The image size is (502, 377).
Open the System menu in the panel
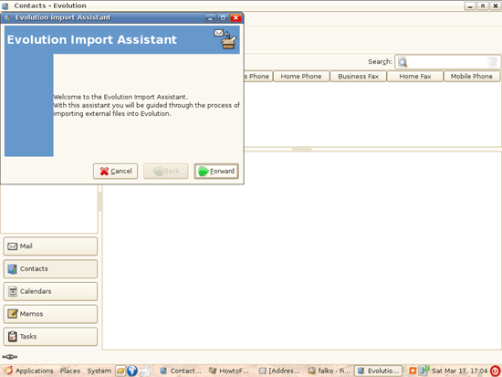(99, 371)
